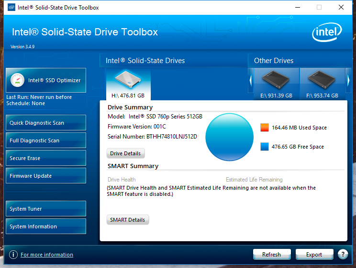Click the information circle icon
Screen dimensions: 356x268
(x=13, y=255)
